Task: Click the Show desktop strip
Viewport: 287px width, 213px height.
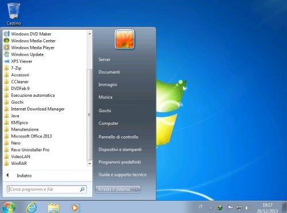Action: click(285, 207)
